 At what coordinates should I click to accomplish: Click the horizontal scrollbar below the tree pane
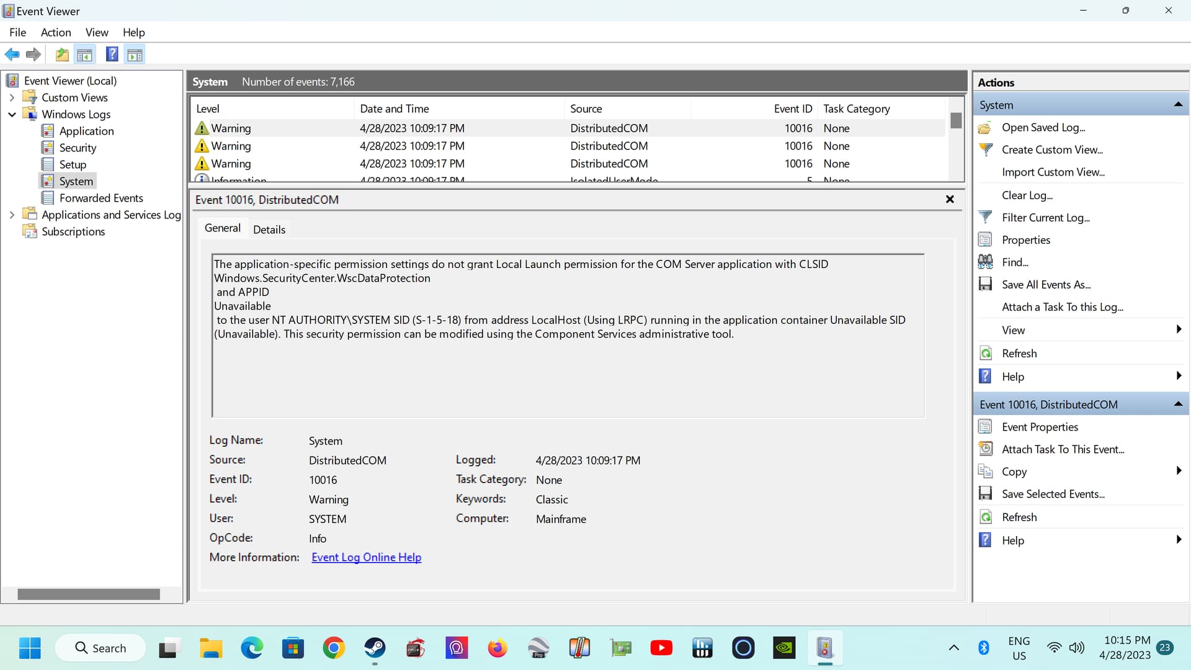(88, 594)
